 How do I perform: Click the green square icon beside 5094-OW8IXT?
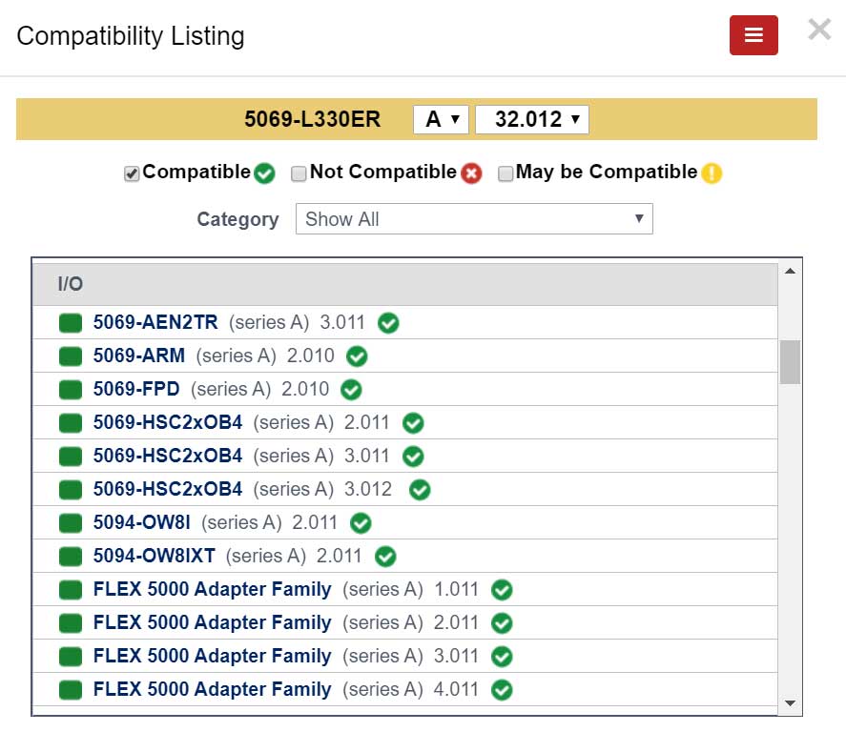click(71, 557)
